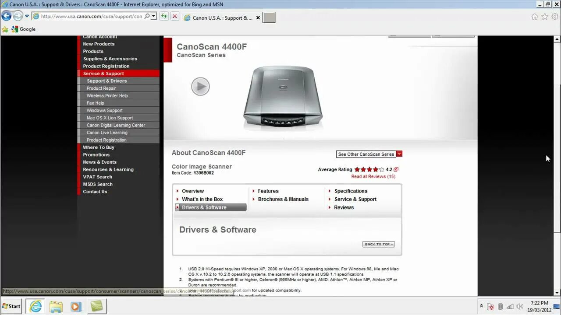Switch to the Reviews tab
Viewport: 561px width, 315px height.
coord(344,208)
